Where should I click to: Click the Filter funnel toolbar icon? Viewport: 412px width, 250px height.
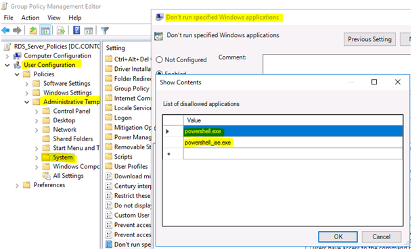[105, 30]
